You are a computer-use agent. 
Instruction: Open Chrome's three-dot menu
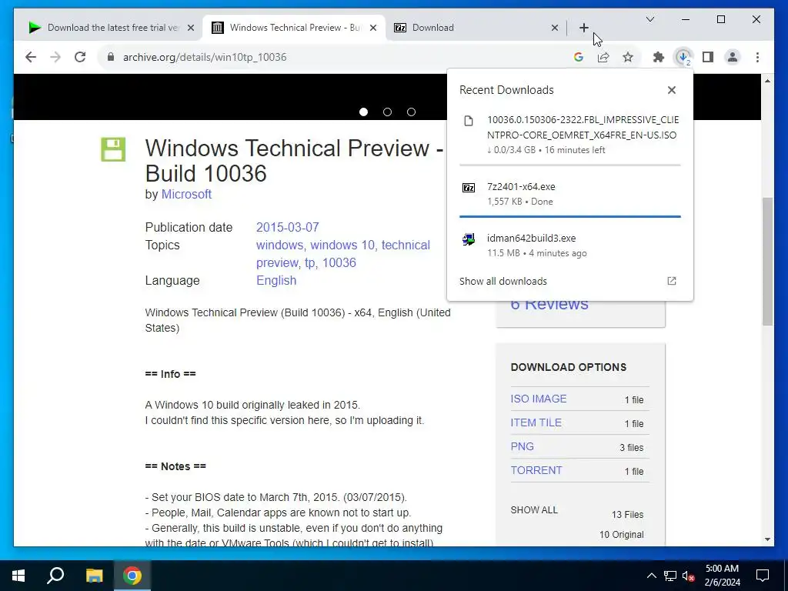(757, 57)
